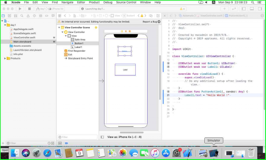Viewport: 266px width, 160px height.
Task: Click the Simulator icon in Dock
Action: [214, 153]
